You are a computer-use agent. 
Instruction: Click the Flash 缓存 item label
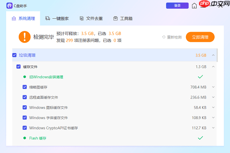[x=38, y=138]
